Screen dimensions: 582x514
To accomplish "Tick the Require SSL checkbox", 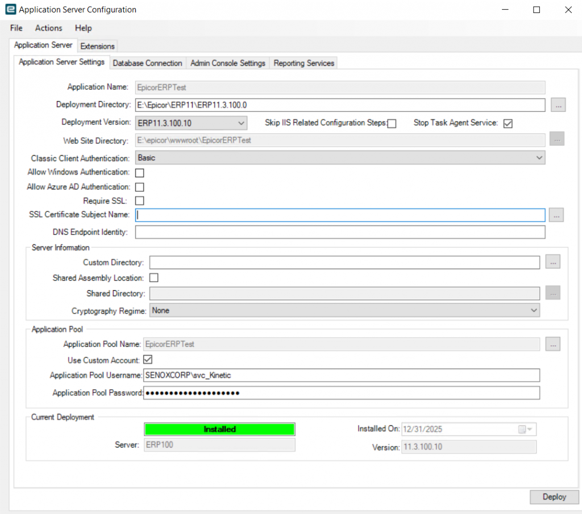I will 139,200.
